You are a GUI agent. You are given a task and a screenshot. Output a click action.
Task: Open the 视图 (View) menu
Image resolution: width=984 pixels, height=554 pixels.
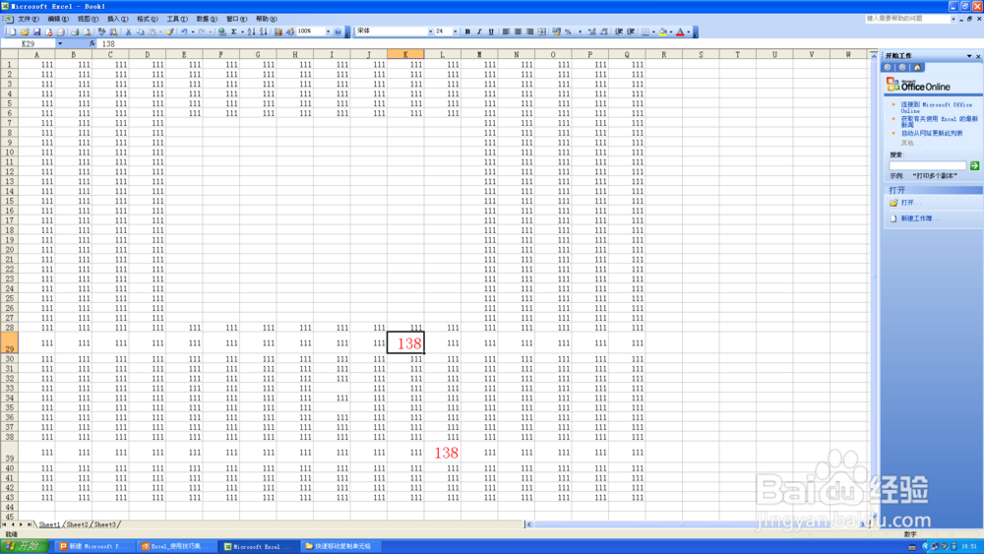coord(88,19)
